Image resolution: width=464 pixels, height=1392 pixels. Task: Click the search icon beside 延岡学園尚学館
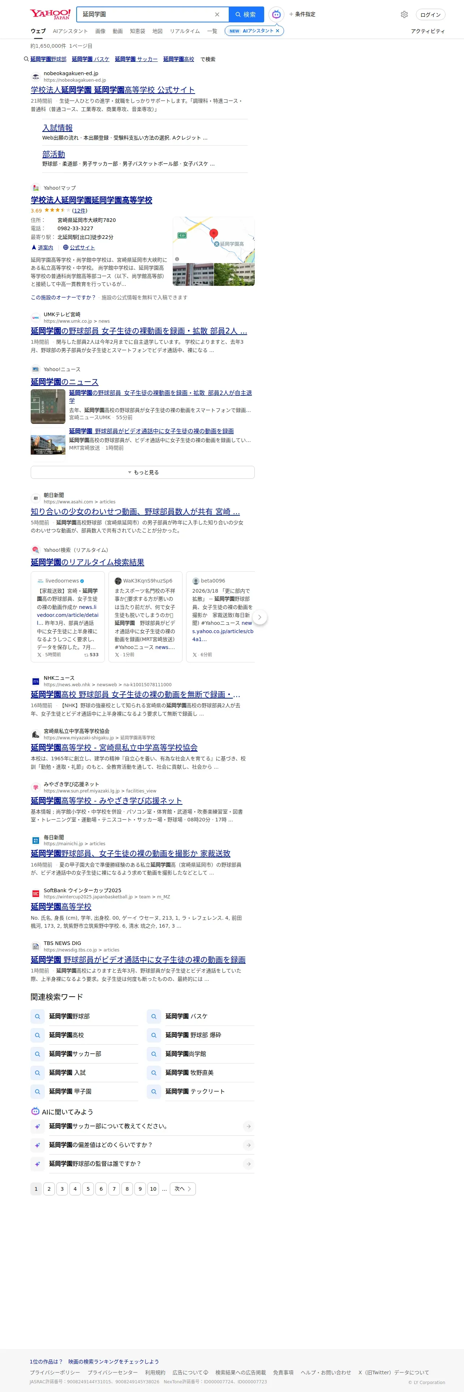tap(154, 1054)
